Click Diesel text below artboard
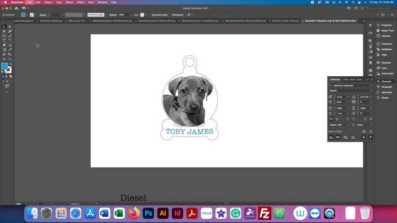 (133, 198)
